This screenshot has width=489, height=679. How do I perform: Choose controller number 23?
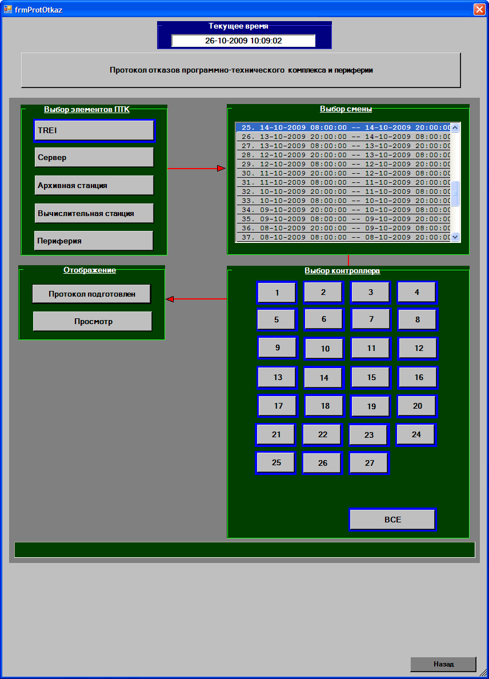[x=369, y=435]
